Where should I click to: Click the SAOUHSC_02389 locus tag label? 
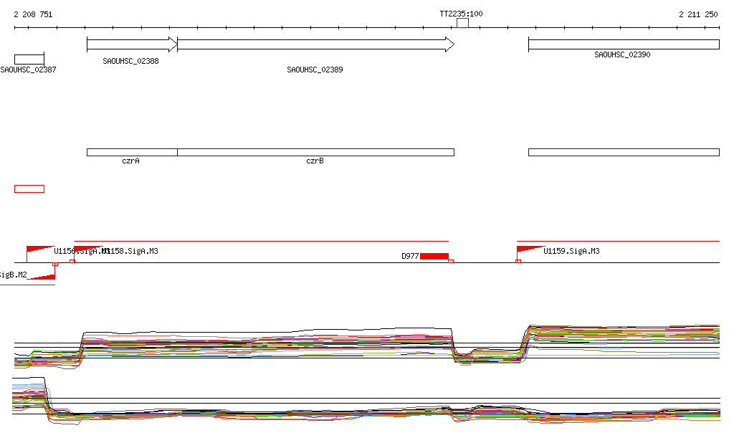point(315,70)
